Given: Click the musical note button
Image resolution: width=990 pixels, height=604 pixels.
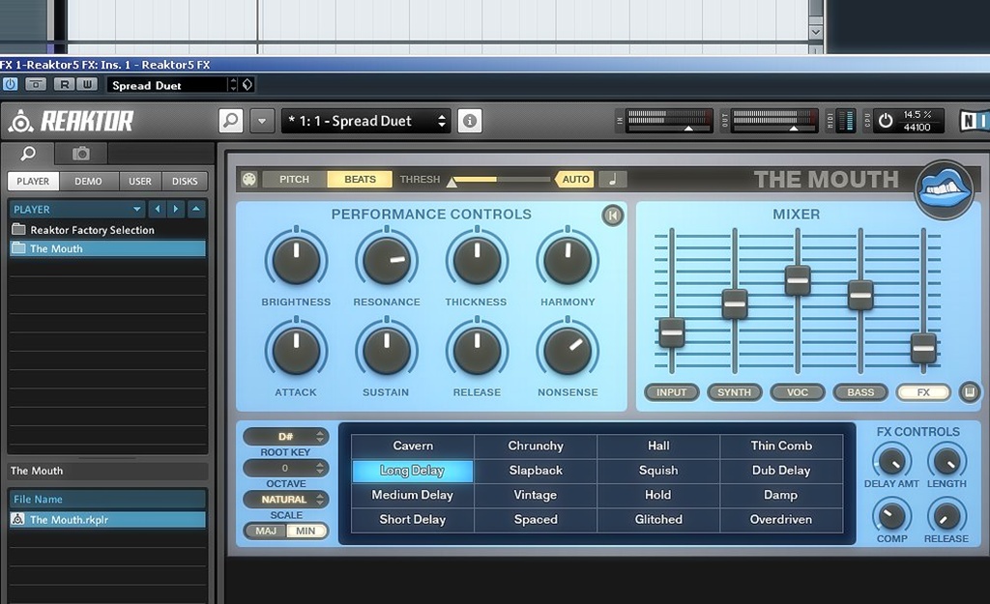Looking at the screenshot, I should [612, 179].
